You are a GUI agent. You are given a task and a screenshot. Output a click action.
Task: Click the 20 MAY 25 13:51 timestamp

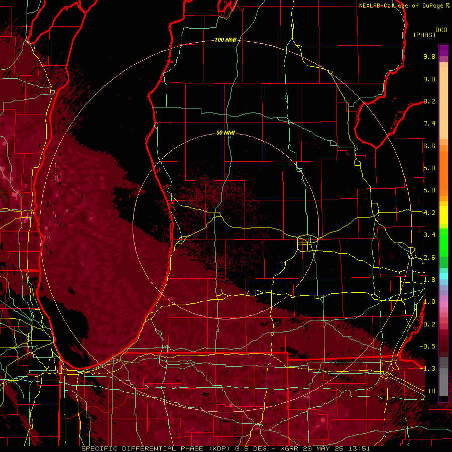click(336, 448)
